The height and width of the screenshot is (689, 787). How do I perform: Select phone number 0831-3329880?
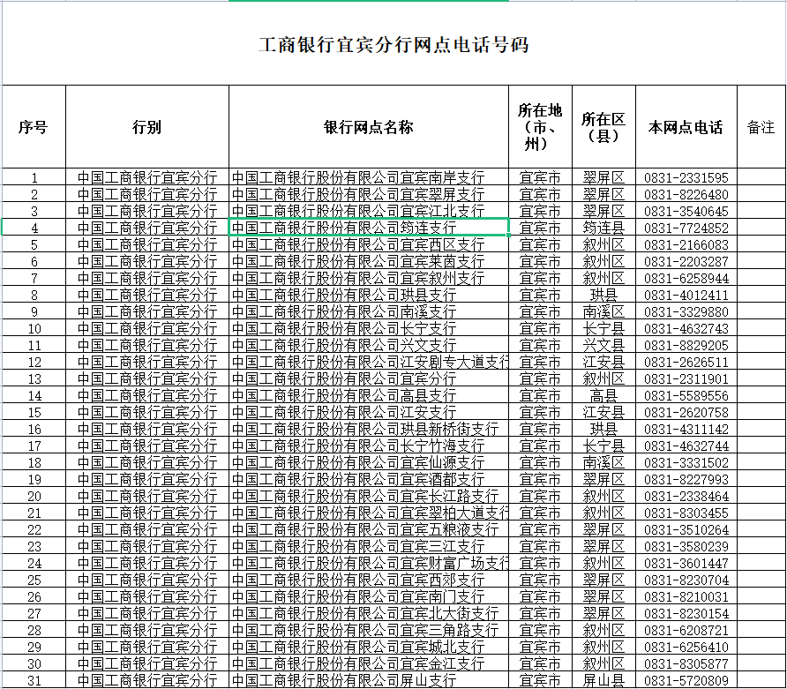686,311
